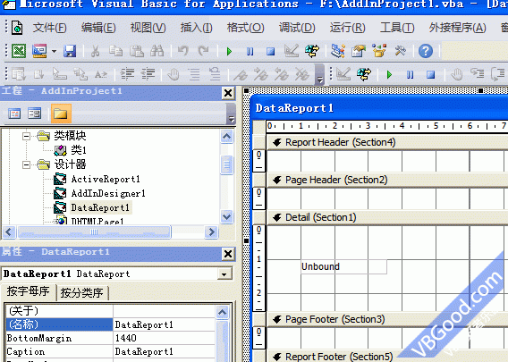508x362 pixels.
Task: Collapse the Report Header (Section4) band
Action: [277, 142]
